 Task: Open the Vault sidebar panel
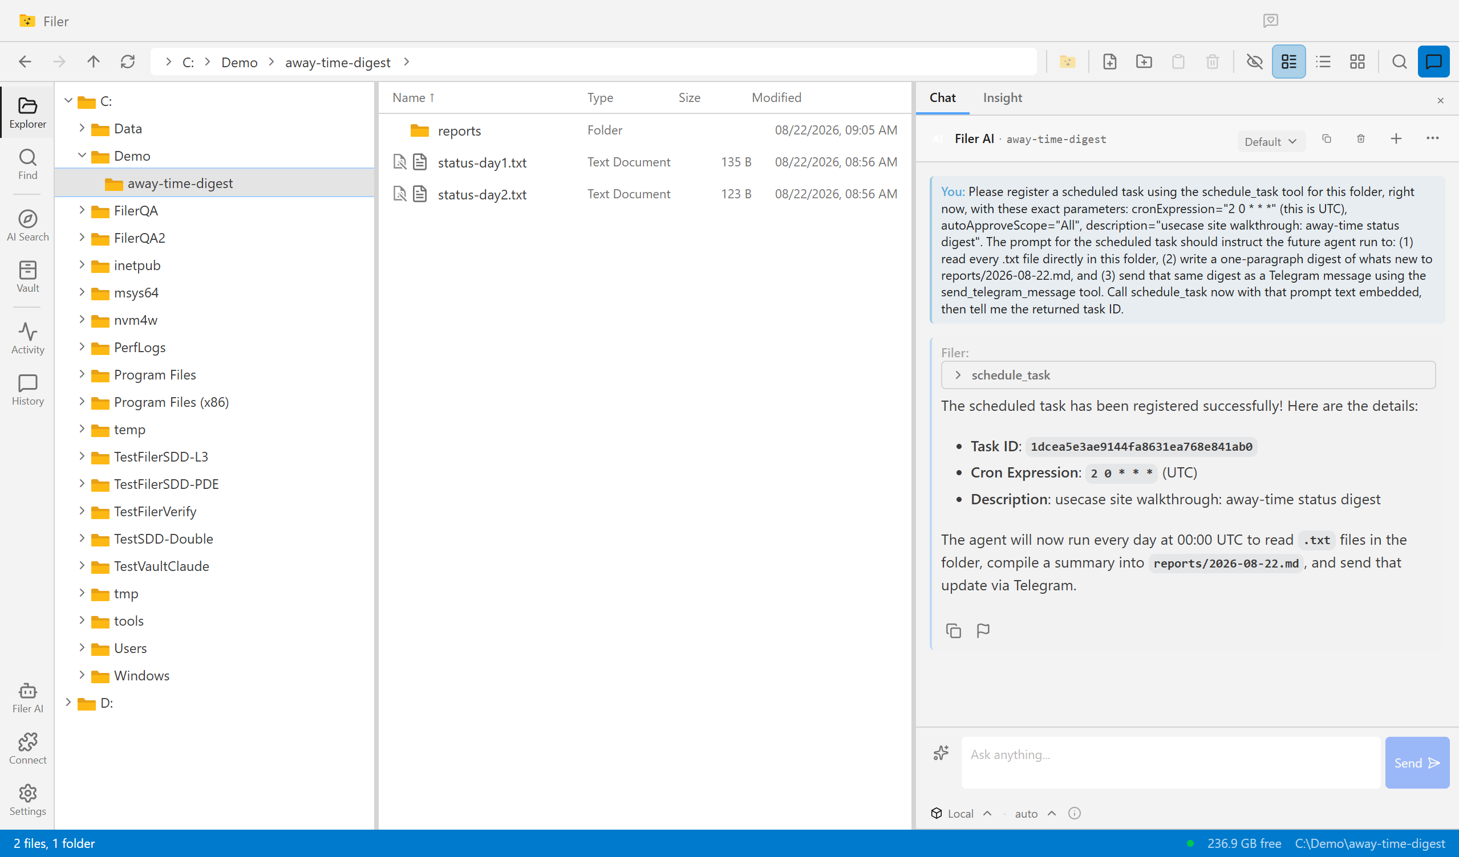click(28, 277)
